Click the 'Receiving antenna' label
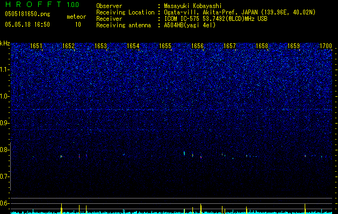This screenshot has height=214, width=338. pyautogui.click(x=124, y=25)
